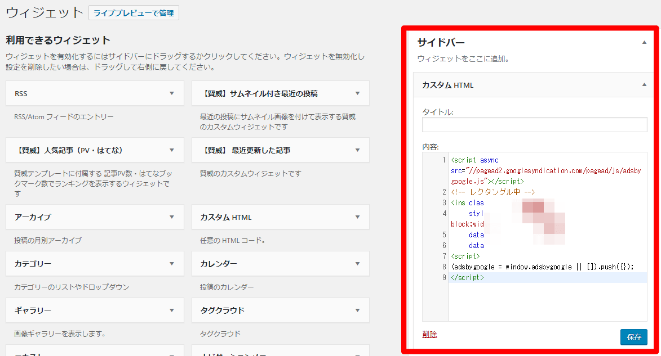Click the line number 1 gutter
The image size is (661, 356).
(443, 160)
